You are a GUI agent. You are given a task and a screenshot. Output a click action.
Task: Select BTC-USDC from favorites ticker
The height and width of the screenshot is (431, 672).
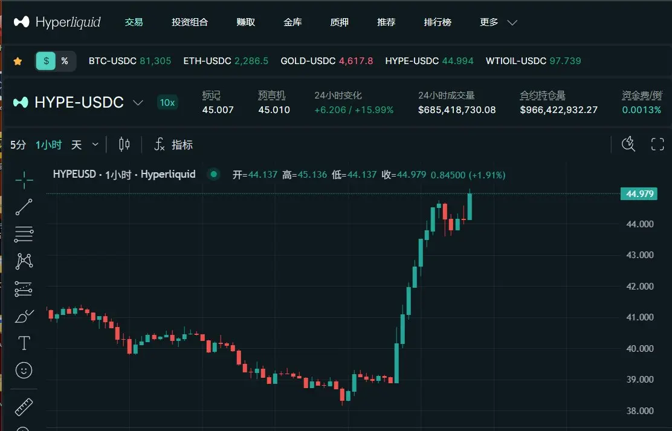pos(130,61)
